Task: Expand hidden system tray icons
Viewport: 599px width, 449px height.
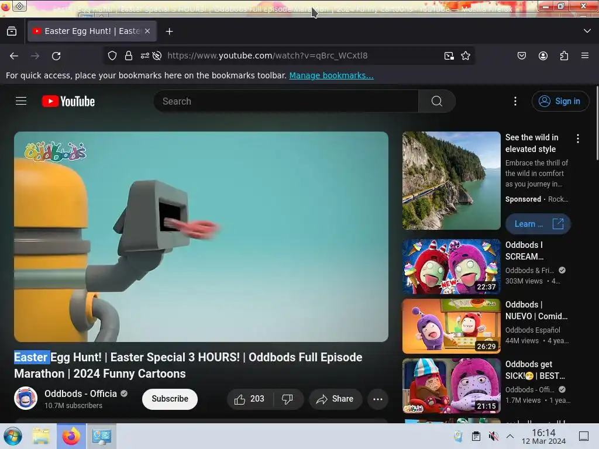Action: [x=510, y=436]
